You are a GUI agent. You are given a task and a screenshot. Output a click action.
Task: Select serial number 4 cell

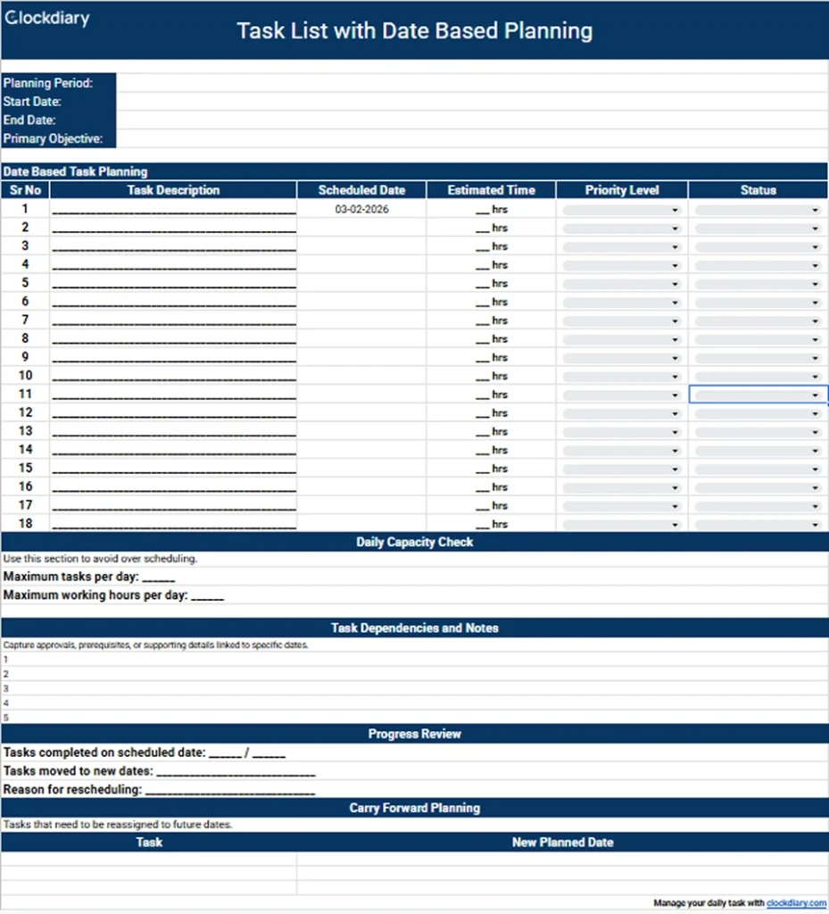(x=25, y=264)
